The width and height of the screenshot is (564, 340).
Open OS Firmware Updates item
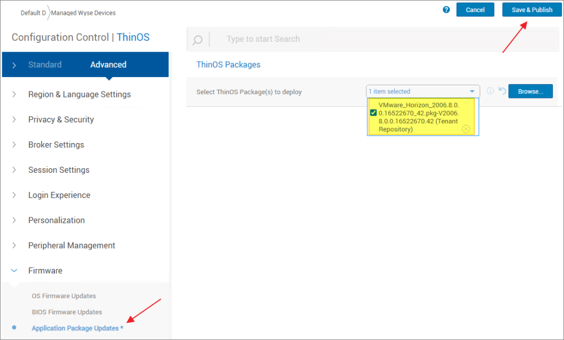64,296
